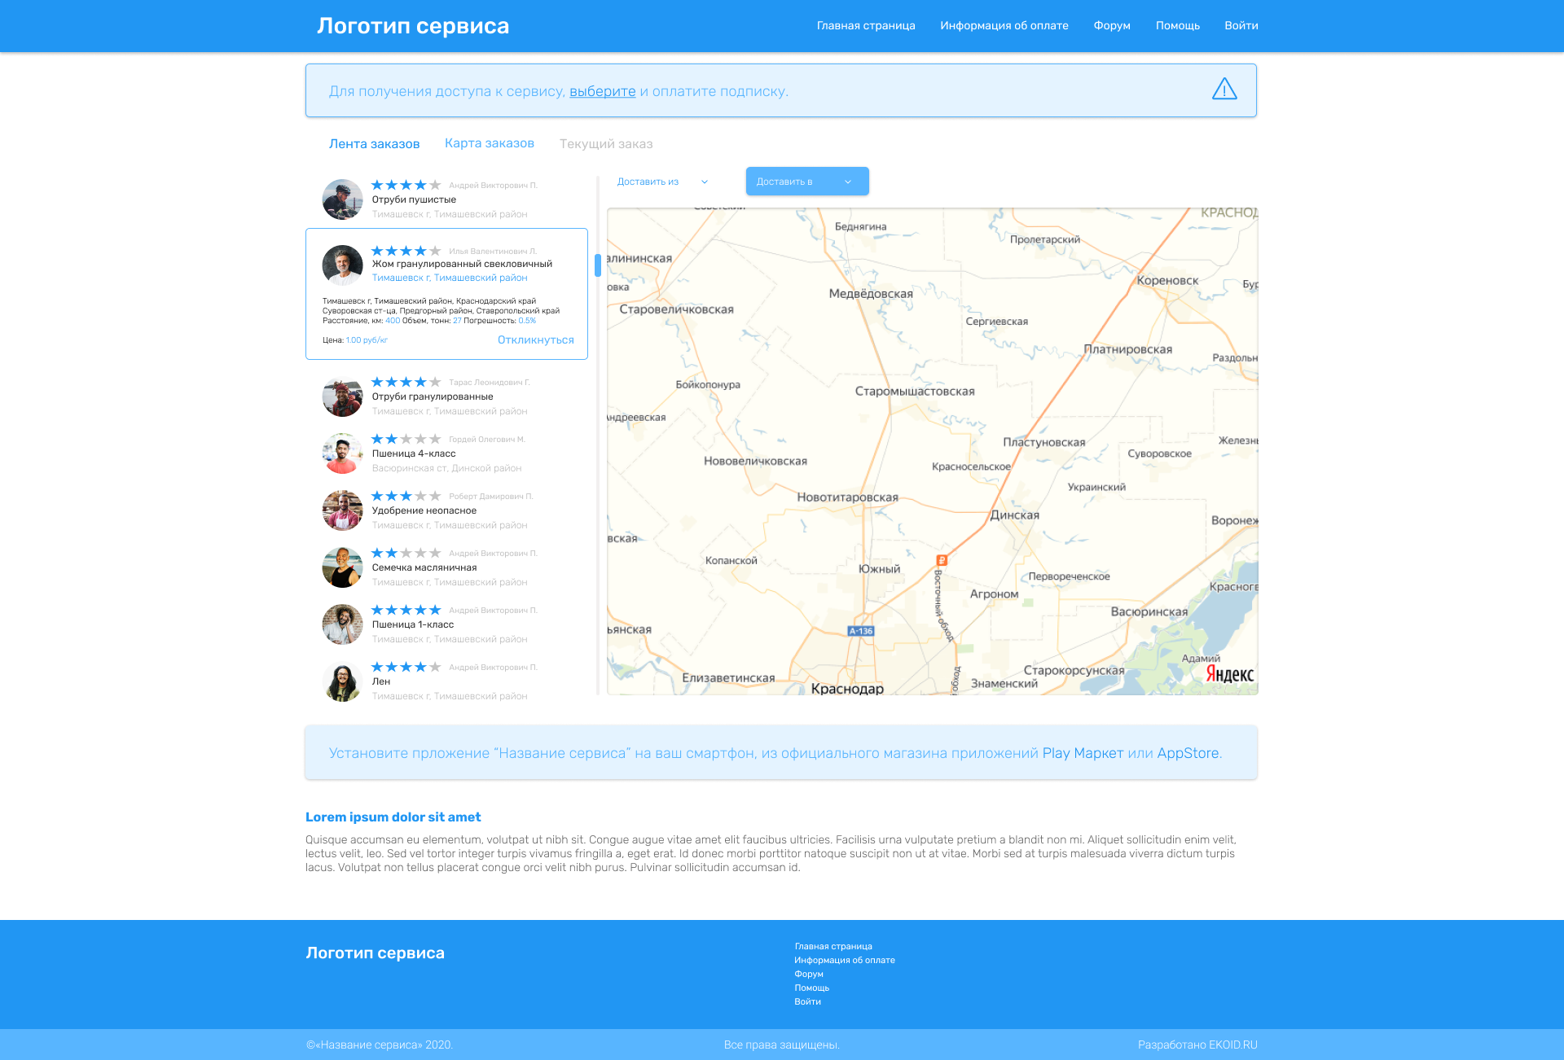
Task: Click Динская label on the map
Action: tap(1015, 515)
